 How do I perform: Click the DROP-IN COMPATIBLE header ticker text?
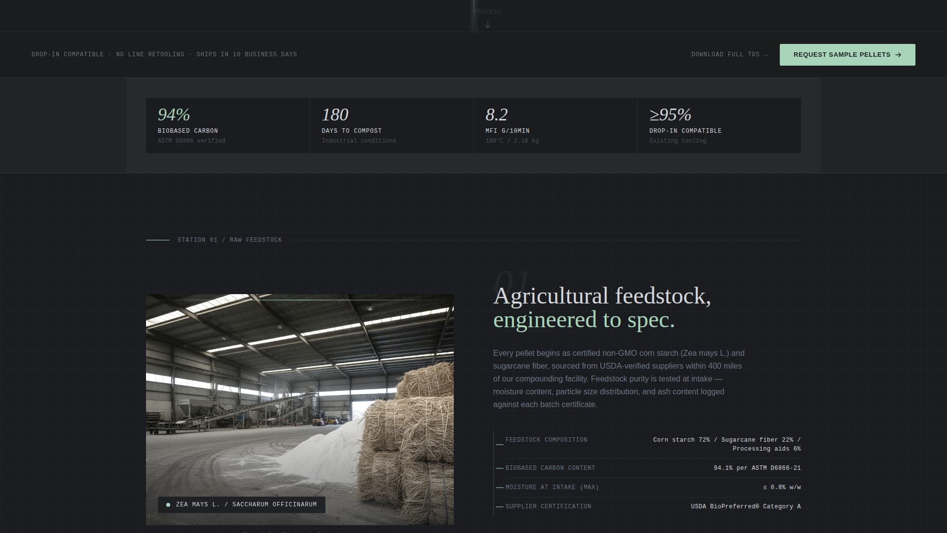(x=68, y=54)
